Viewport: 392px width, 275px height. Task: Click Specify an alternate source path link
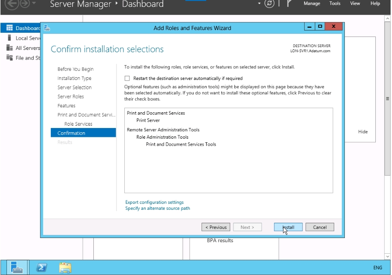(x=158, y=208)
